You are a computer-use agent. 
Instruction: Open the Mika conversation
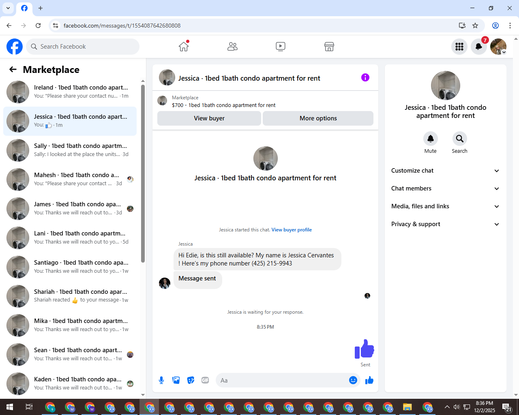[x=70, y=325]
